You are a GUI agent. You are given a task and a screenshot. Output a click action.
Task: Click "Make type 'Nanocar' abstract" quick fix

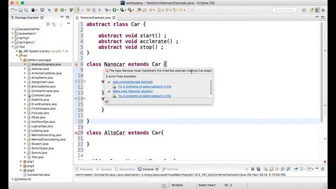tap(133, 91)
